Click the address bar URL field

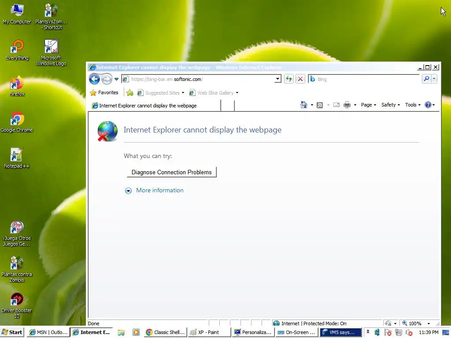(x=199, y=79)
